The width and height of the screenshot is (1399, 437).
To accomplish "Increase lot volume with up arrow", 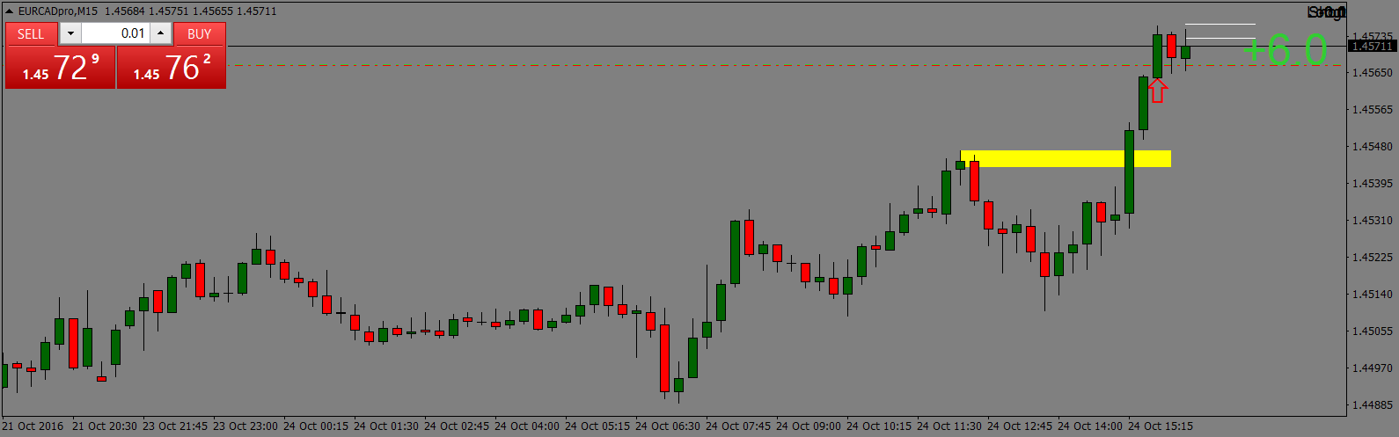I will click(160, 33).
